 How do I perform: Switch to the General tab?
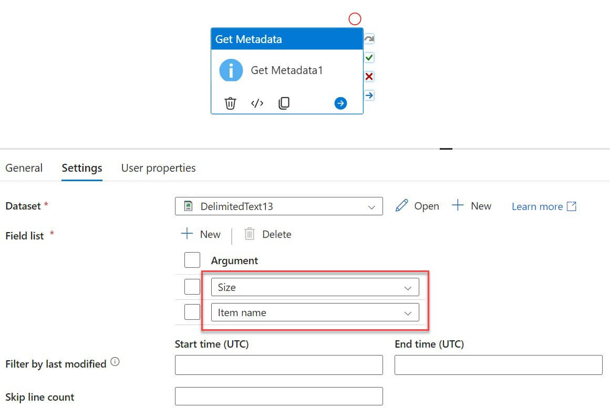24,168
